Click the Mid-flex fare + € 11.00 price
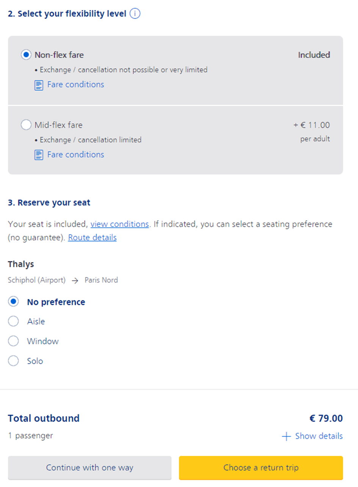This screenshot has height=487, width=358. point(311,125)
